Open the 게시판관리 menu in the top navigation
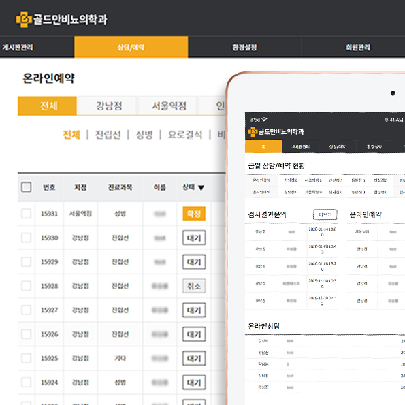 pos(18,47)
